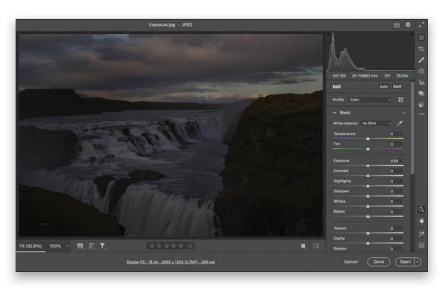Image resolution: width=443 pixels, height=290 pixels.
Task: Click the Auto adjustment button
Action: click(383, 87)
